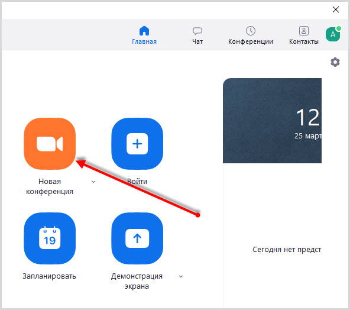Expand Демонстрация экрана options chevron
This screenshot has height=310, width=350.
click(x=181, y=276)
